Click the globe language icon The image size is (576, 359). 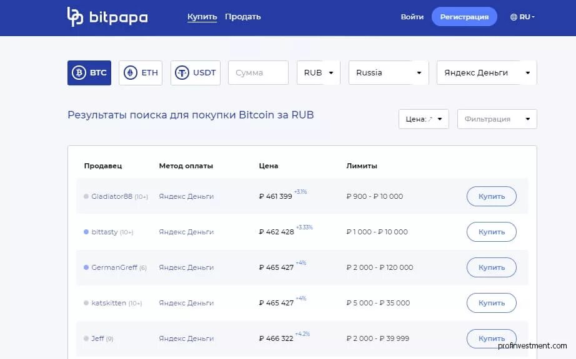point(514,17)
